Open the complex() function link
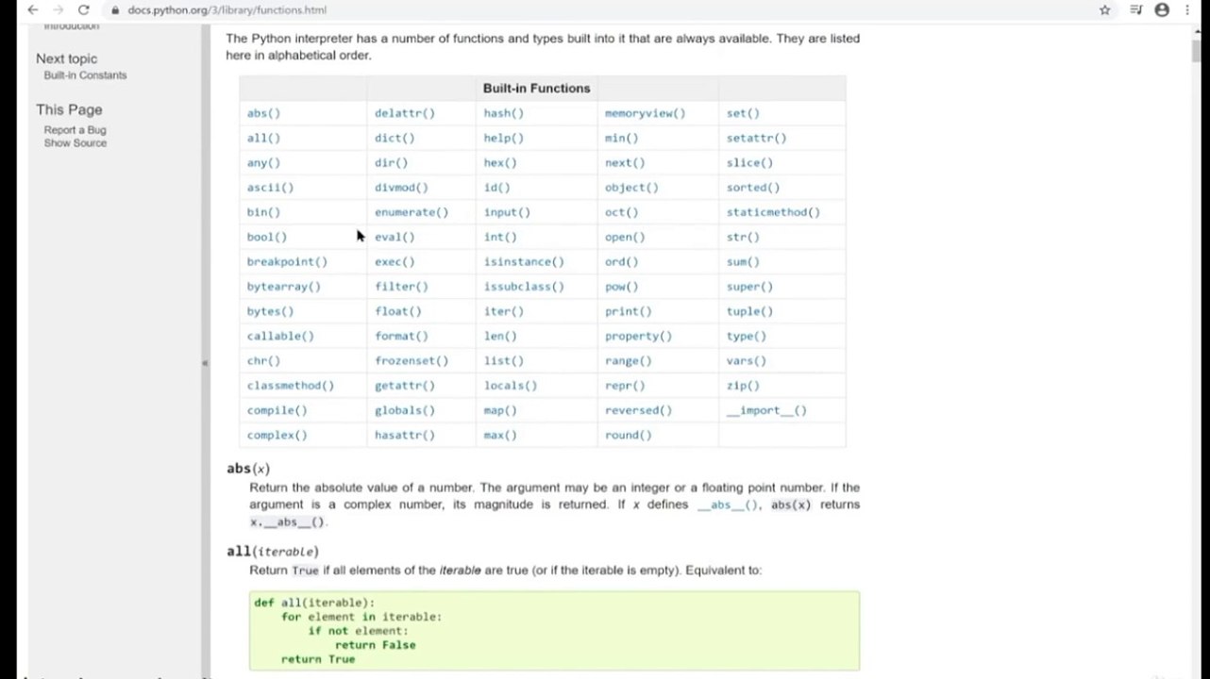 coord(277,435)
